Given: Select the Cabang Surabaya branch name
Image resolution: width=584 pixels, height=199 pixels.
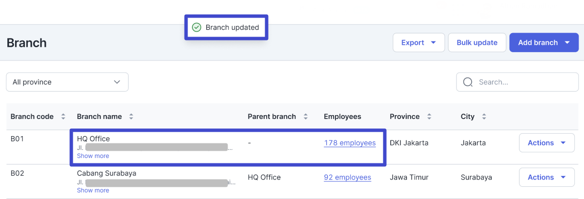Looking at the screenshot, I should [x=106, y=173].
